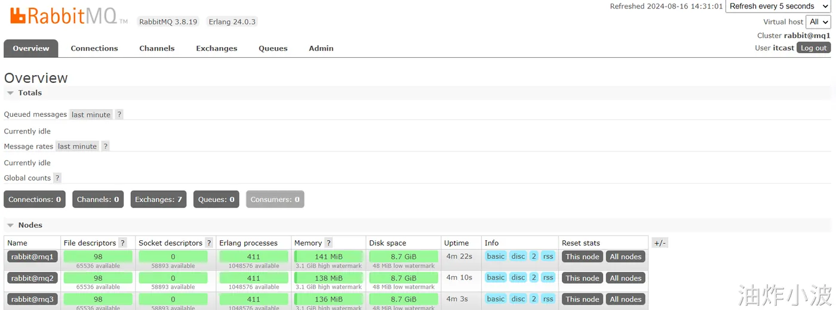836x310 pixels.
Task: Click the rabbit@mq1 memory usage bar
Action: pos(328,256)
